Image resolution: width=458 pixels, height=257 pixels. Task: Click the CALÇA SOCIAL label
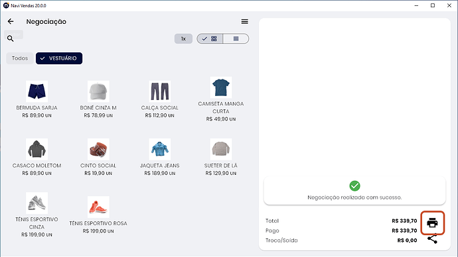click(159, 108)
